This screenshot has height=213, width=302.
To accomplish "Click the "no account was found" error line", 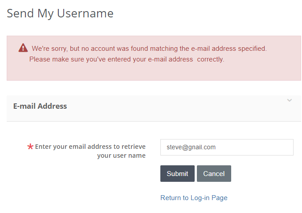I will 149,48.
